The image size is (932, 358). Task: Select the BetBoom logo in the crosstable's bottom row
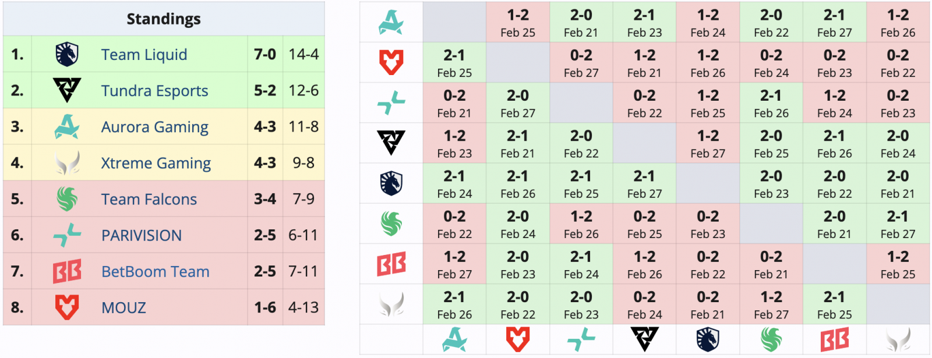[834, 339]
